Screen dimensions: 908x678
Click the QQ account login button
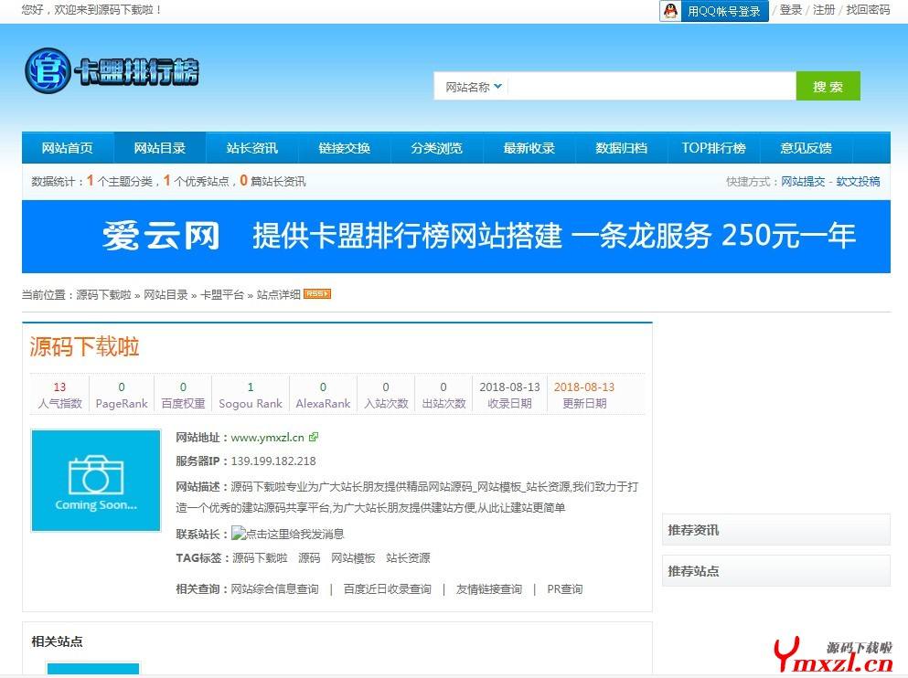coord(713,11)
